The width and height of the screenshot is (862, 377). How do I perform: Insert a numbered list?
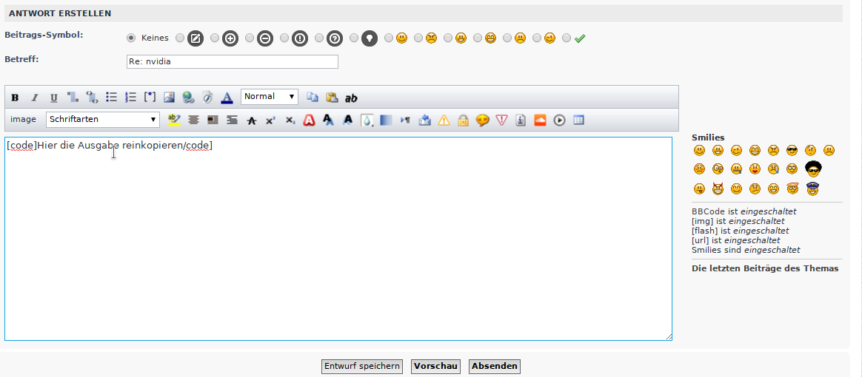coord(131,97)
